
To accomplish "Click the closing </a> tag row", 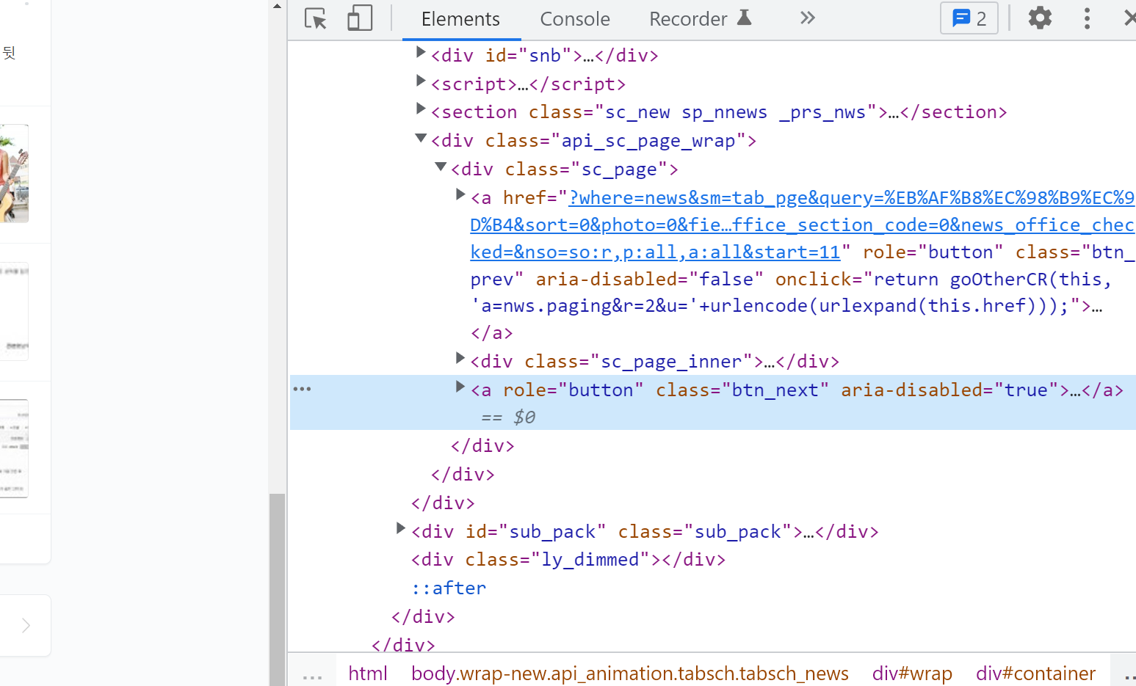I will coord(492,333).
